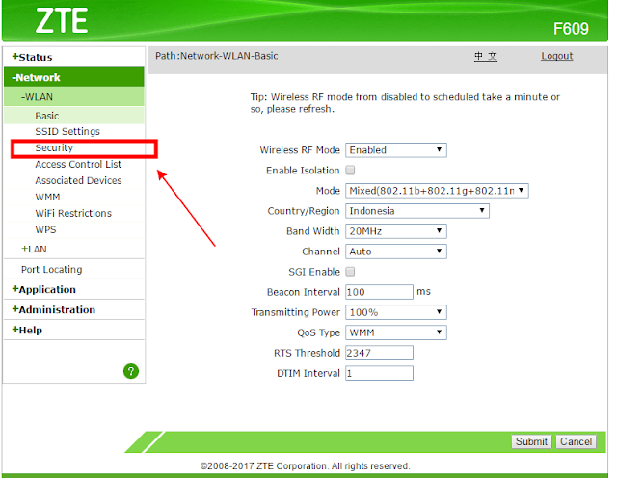
Task: Select the Basic WLAN menu item
Action: (47, 116)
